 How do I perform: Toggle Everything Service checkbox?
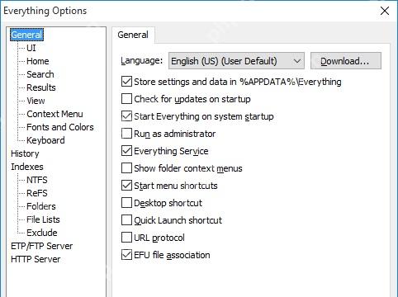(x=126, y=151)
